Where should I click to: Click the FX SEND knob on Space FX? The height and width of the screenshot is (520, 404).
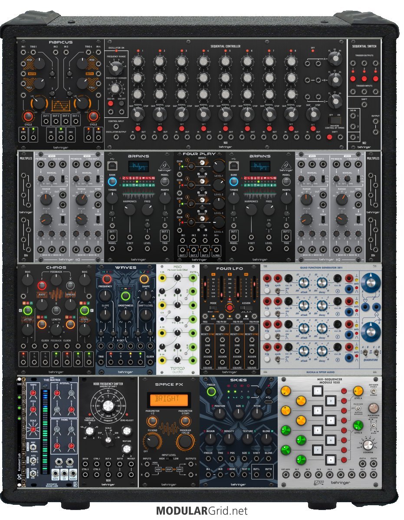coord(152,442)
